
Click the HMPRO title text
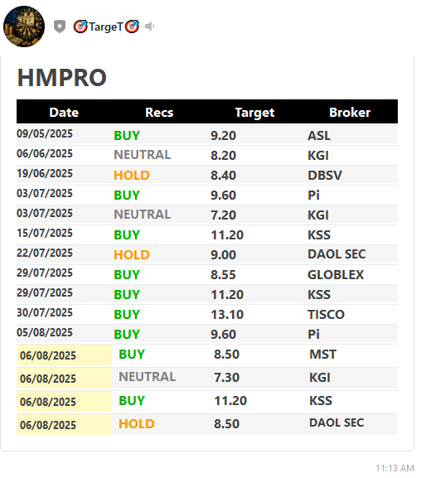[x=62, y=78]
